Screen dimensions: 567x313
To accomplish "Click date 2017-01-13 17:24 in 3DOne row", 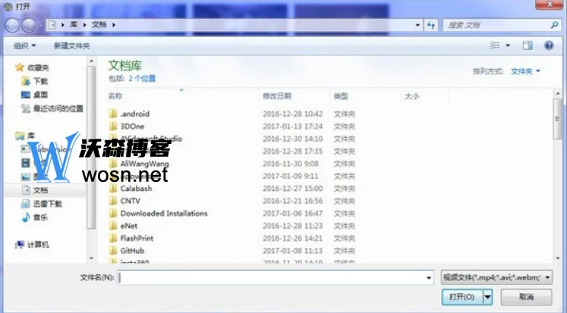I will coord(292,126).
